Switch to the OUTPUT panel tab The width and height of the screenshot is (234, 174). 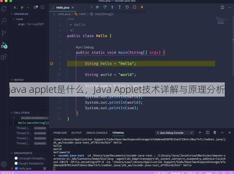click(77, 132)
